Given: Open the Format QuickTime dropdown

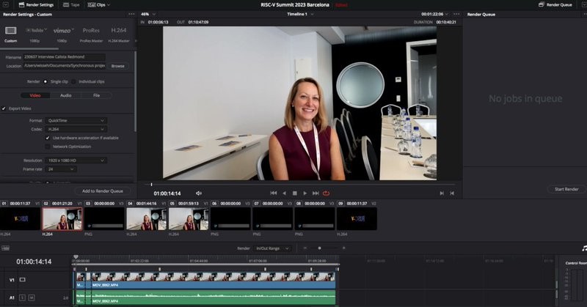Looking at the screenshot, I should coord(76,120).
